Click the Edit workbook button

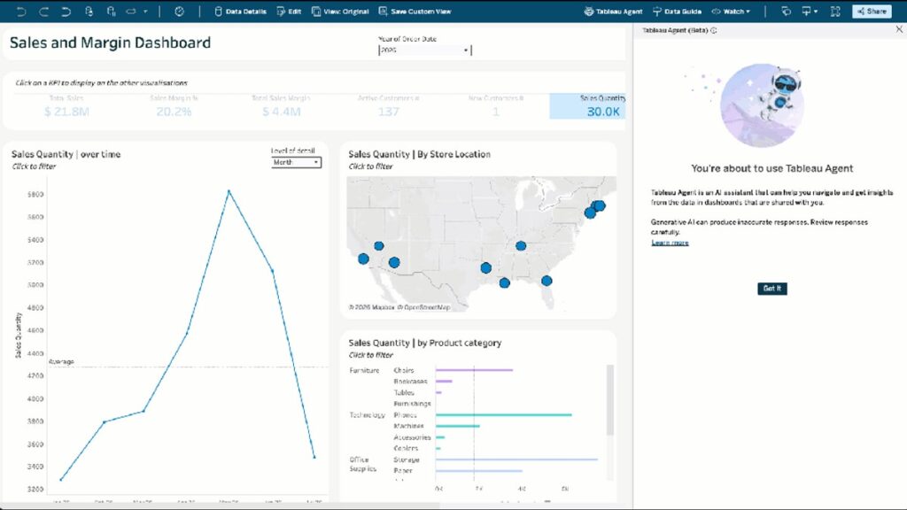click(x=290, y=12)
